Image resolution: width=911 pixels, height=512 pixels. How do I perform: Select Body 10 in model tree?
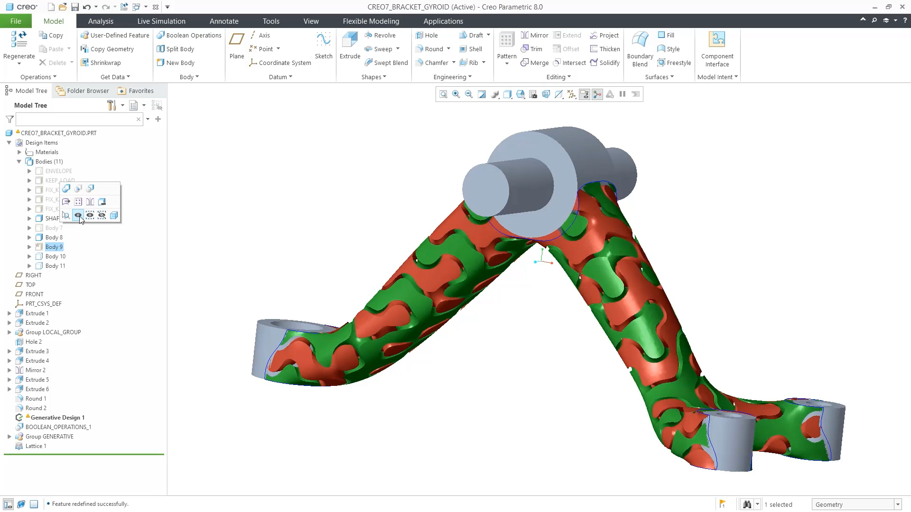56,256
